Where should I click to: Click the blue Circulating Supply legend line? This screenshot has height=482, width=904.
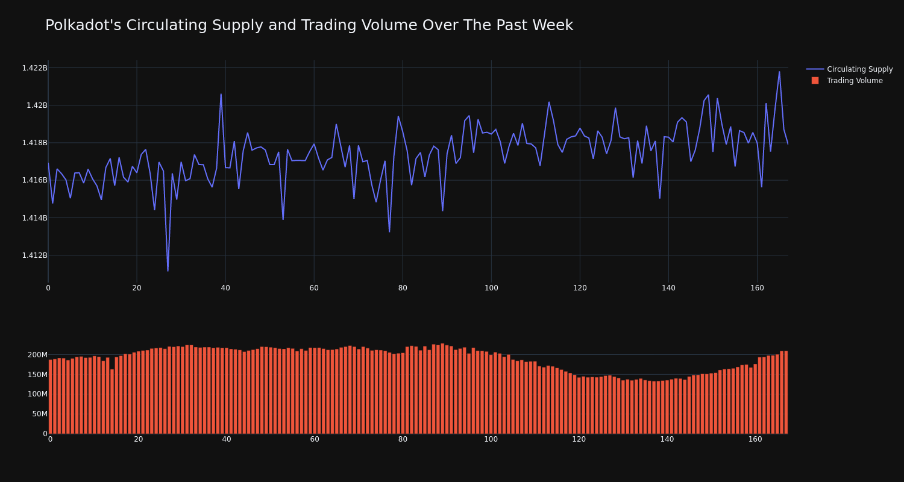click(x=815, y=69)
